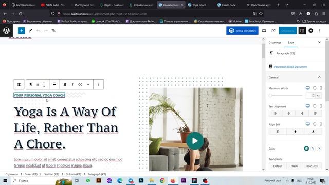This screenshot has height=185, width=329.
Task: Align text center in sidebar
Action: [288, 113]
